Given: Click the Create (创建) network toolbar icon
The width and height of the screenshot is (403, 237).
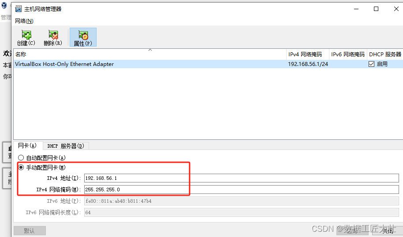Looking at the screenshot, I should click(x=26, y=37).
